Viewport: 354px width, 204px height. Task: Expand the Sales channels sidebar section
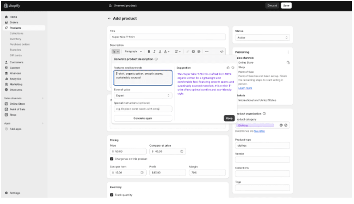[43, 98]
